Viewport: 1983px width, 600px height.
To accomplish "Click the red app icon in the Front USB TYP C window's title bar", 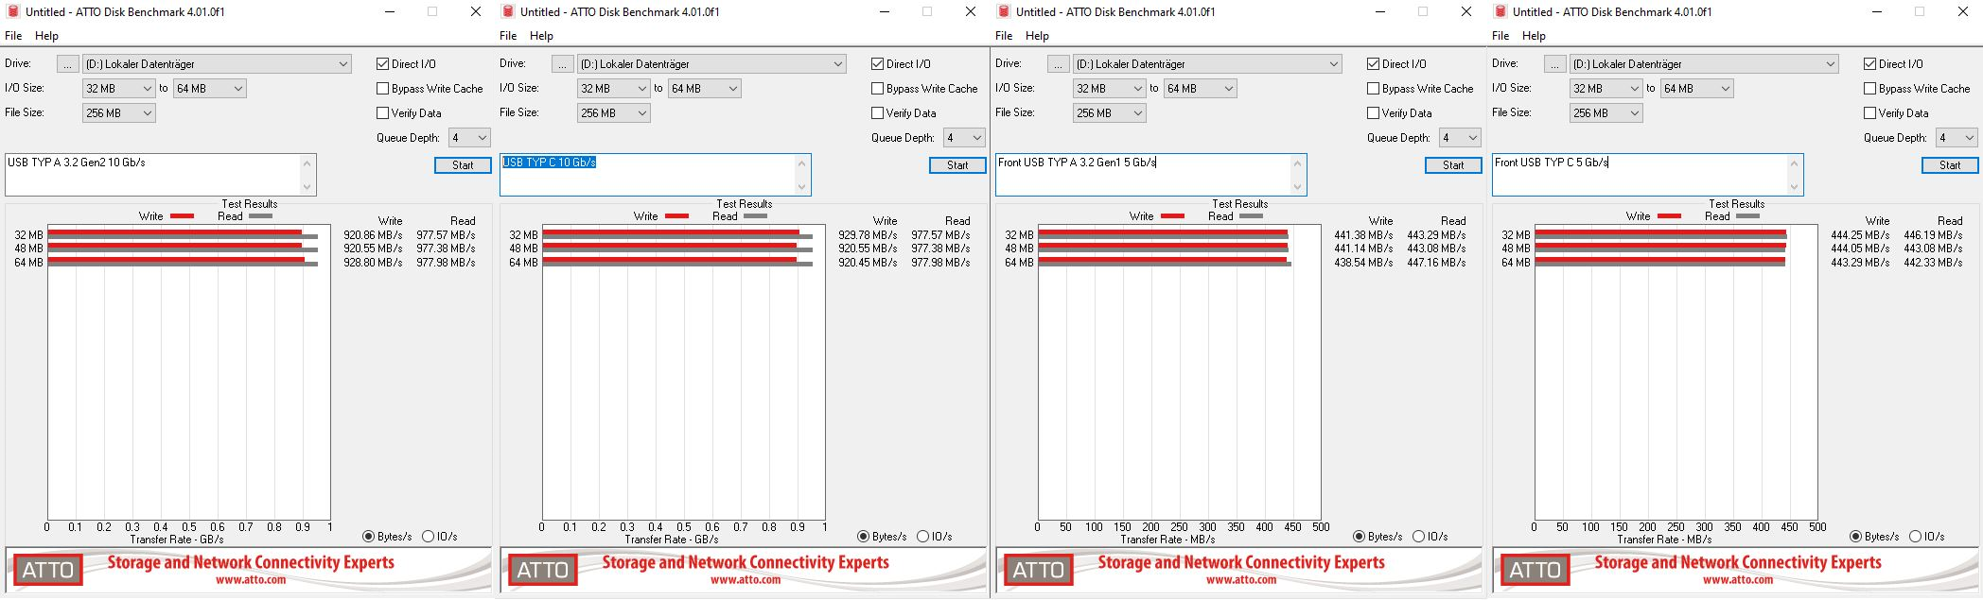I will click(x=1500, y=11).
